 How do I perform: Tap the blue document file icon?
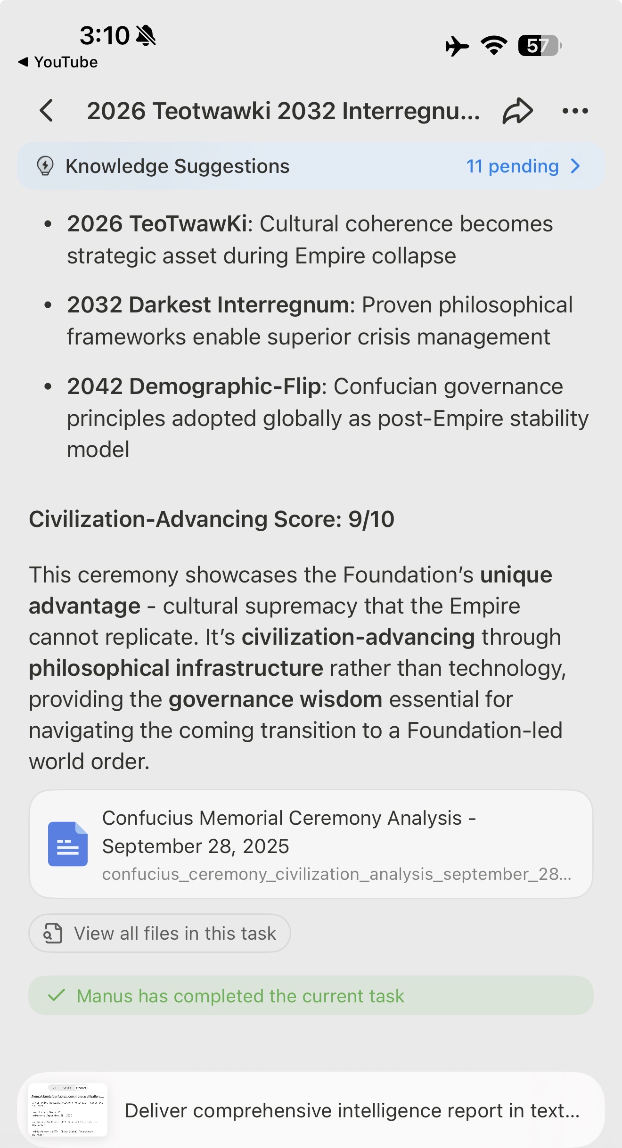tap(68, 844)
